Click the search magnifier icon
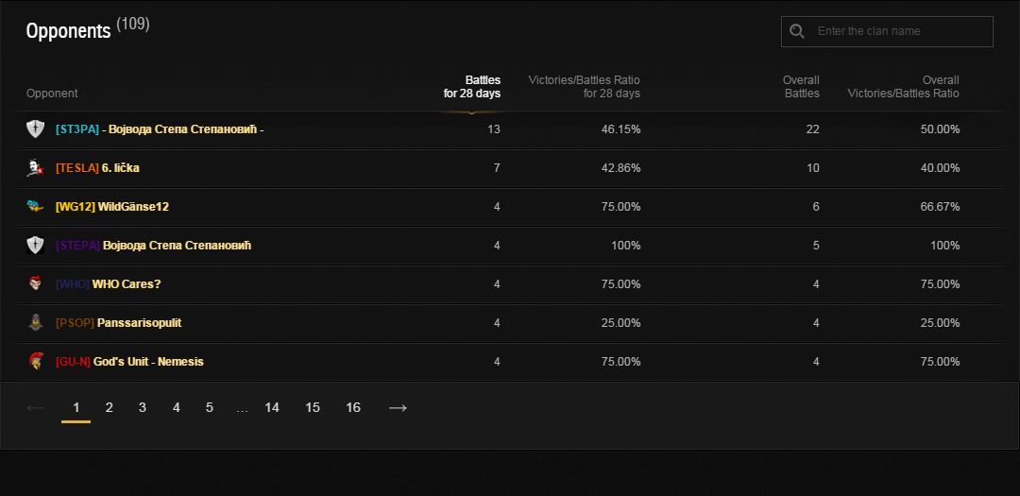 [x=797, y=31]
